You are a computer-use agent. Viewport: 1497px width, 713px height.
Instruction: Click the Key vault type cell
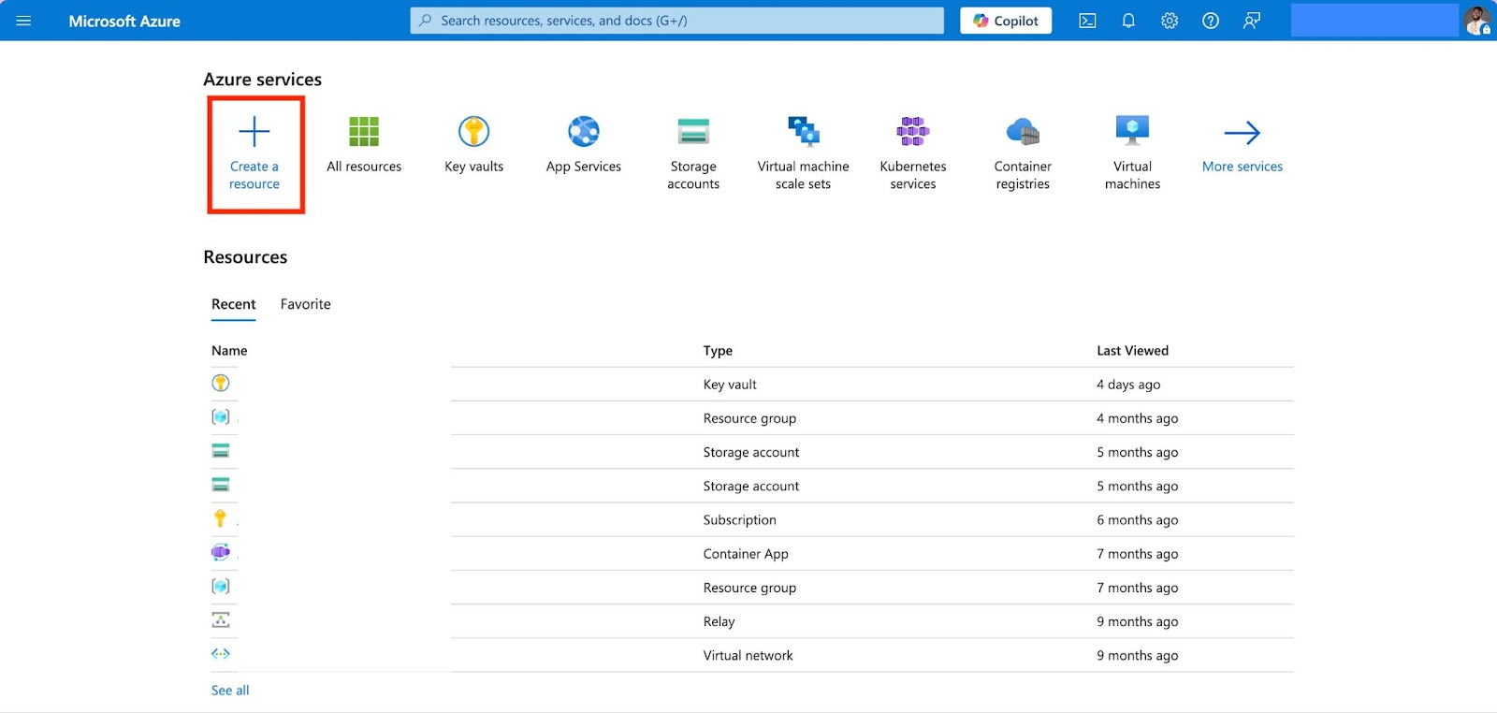click(730, 385)
